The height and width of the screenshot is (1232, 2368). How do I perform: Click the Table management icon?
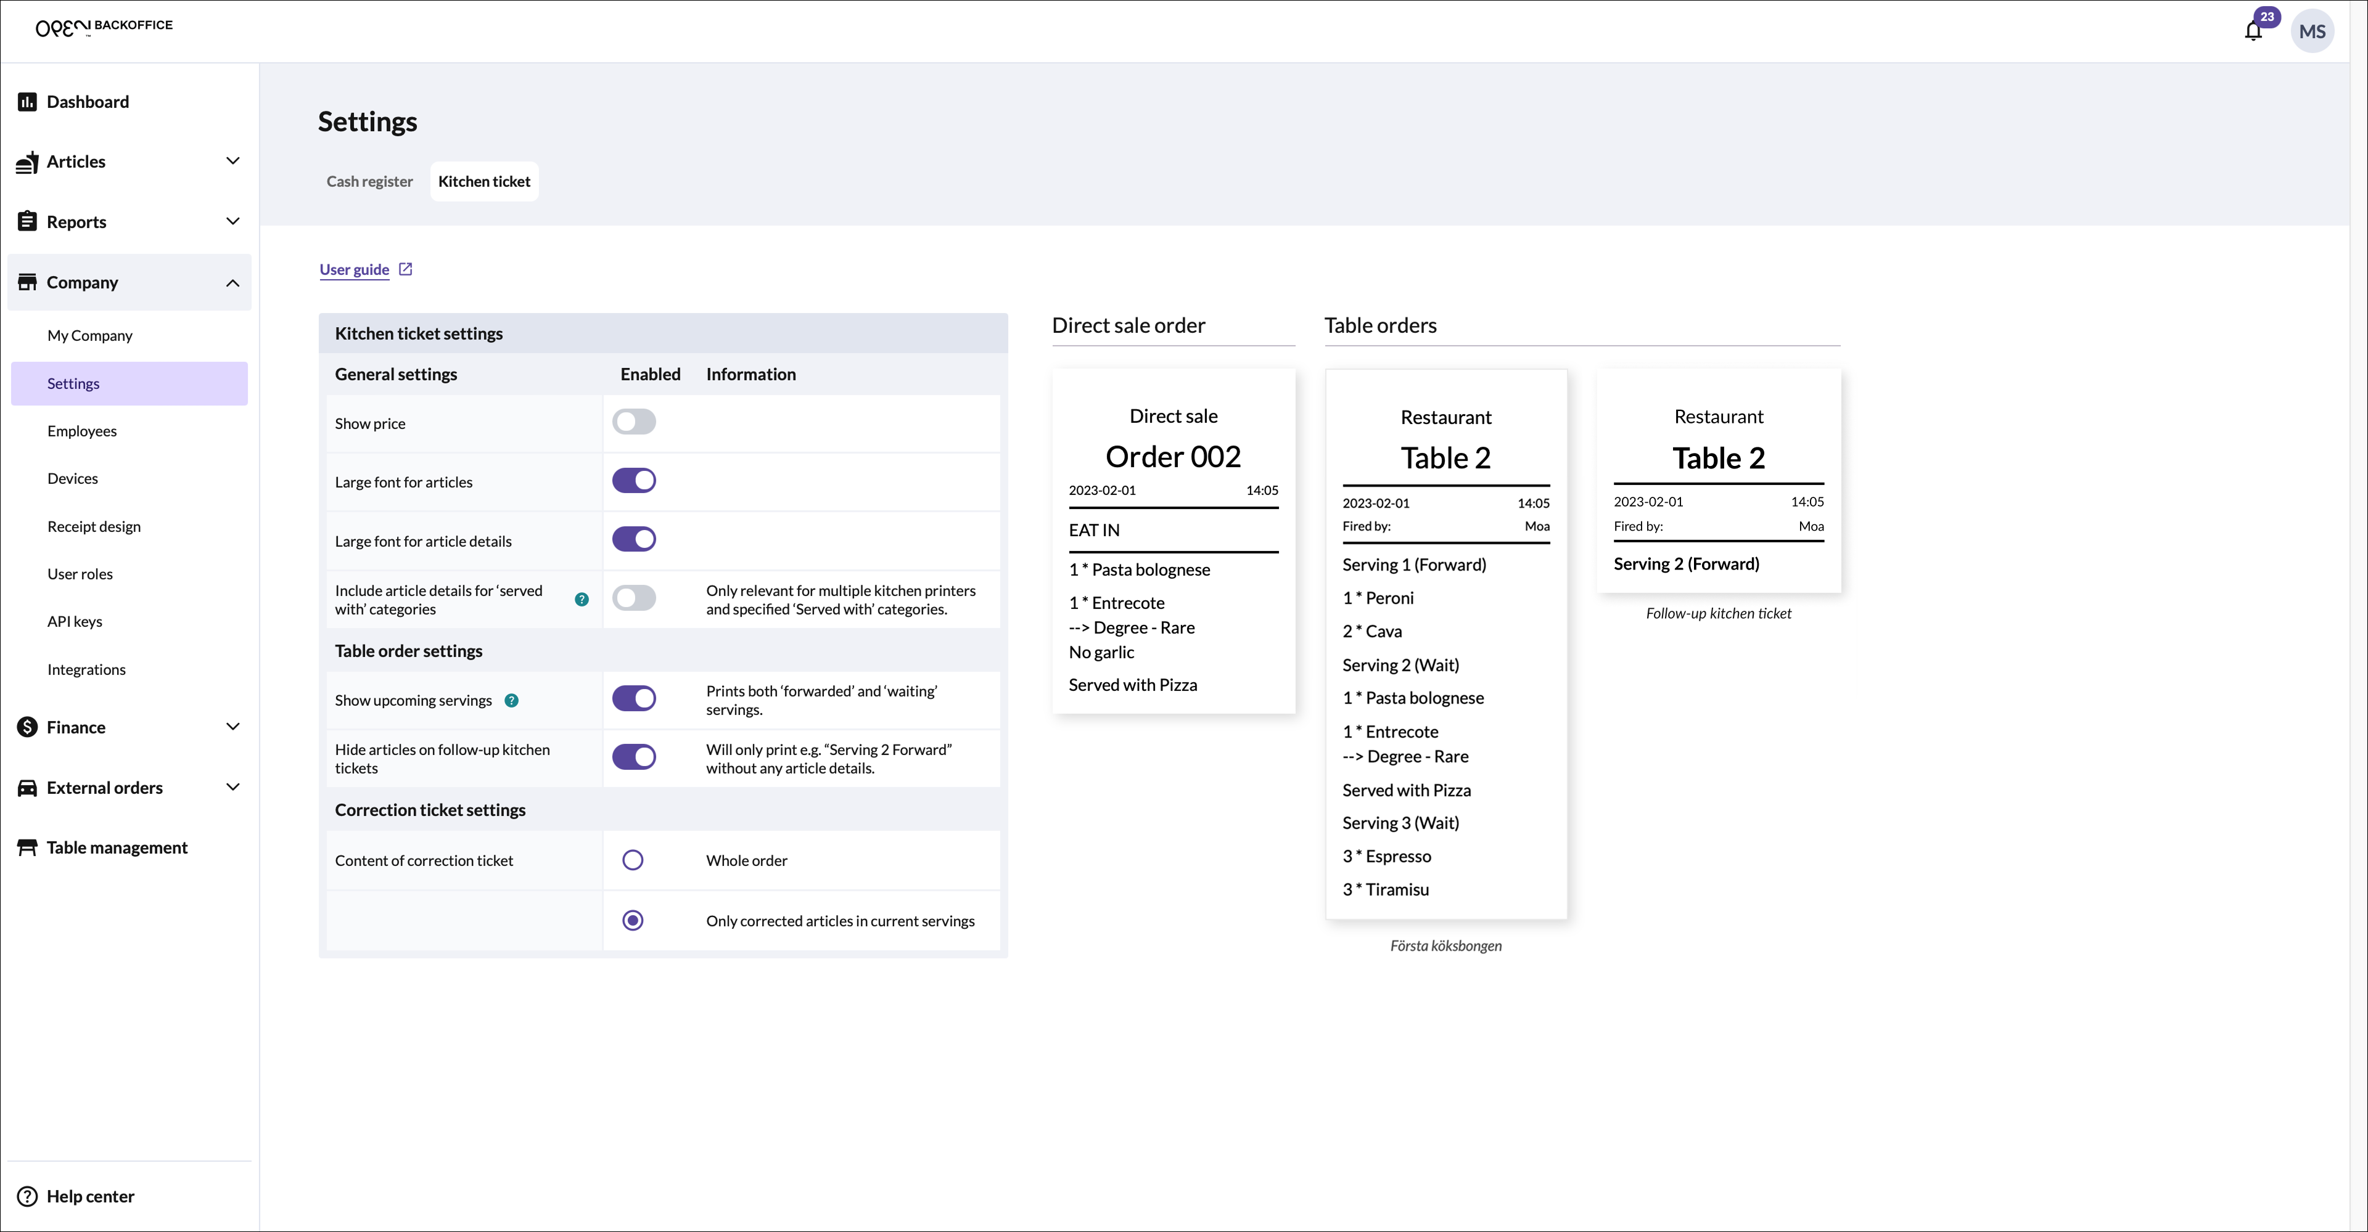27,847
